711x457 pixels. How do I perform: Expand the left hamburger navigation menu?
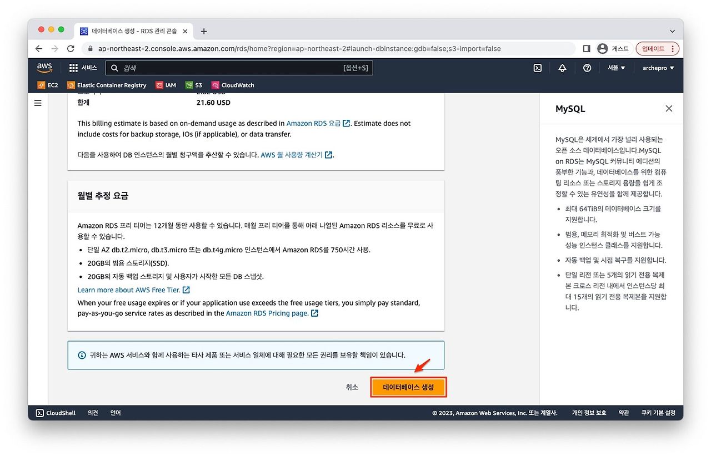(38, 103)
